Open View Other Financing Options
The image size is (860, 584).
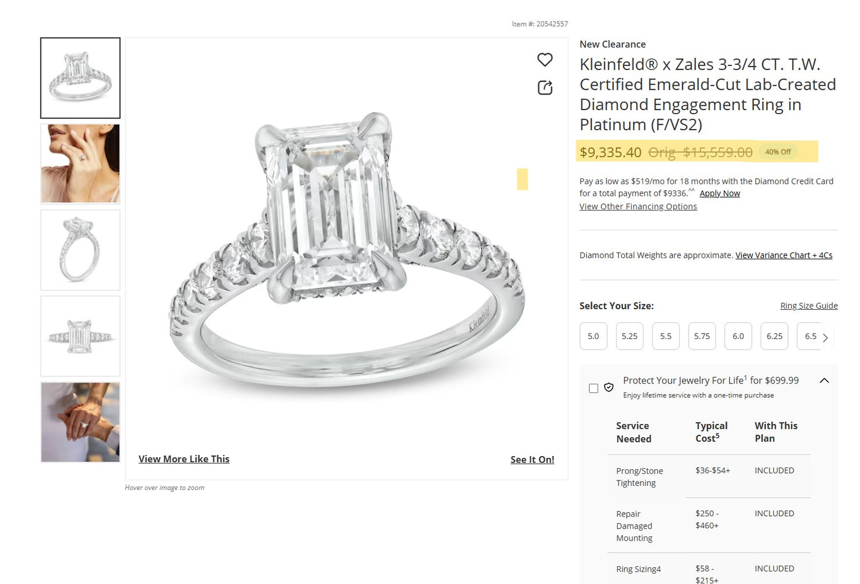[638, 206]
